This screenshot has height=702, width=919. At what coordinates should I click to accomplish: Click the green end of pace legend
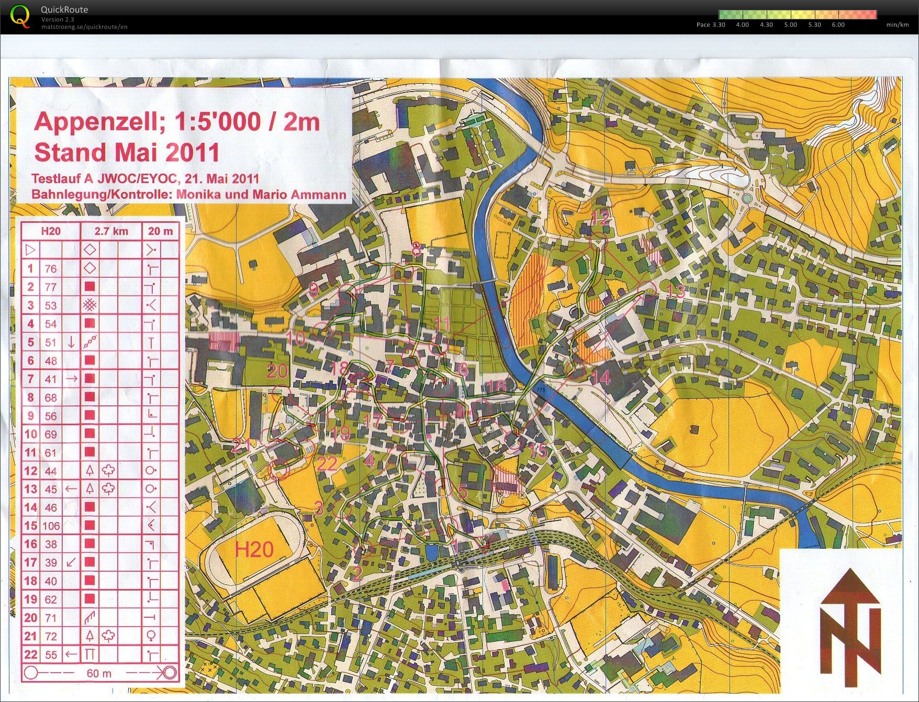(x=727, y=15)
